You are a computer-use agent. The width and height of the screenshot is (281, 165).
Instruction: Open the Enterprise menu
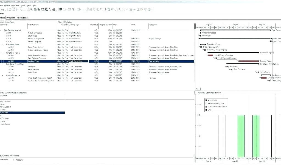point(15,5)
